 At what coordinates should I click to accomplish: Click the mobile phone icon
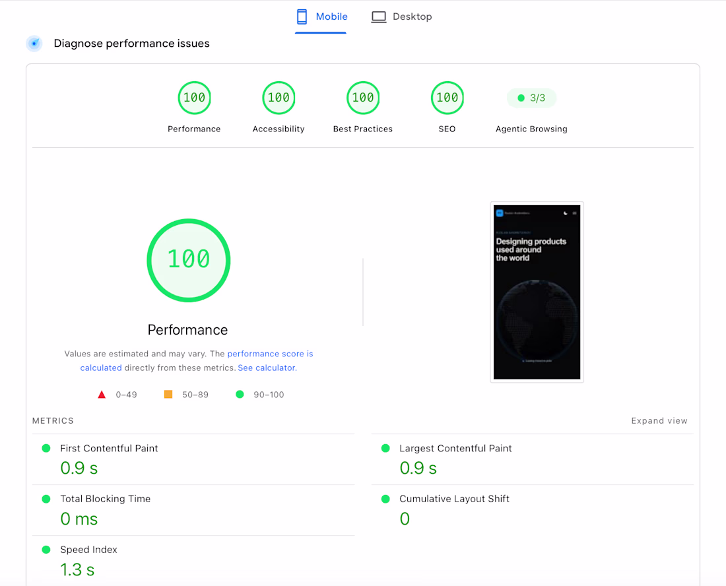[x=302, y=16]
